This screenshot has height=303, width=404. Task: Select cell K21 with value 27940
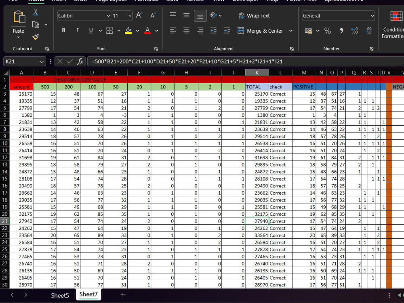tap(257, 221)
